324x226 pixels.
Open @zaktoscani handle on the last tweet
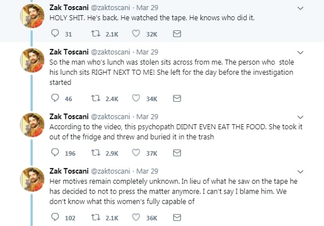[111, 171]
